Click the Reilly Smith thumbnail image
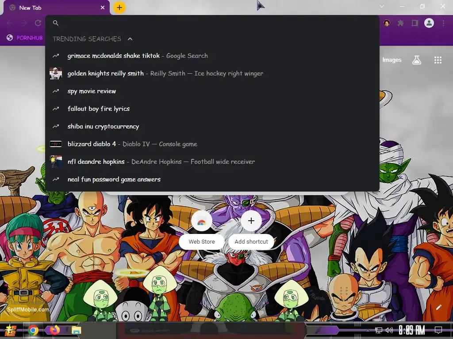 tap(56, 73)
